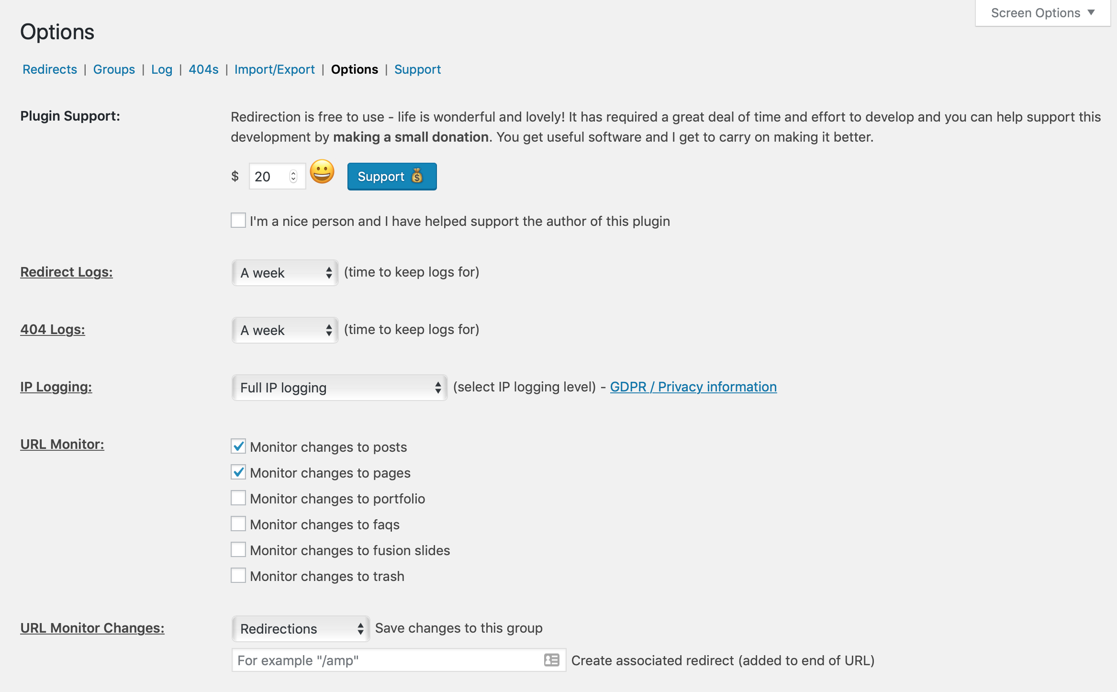The height and width of the screenshot is (692, 1117).
Task: Open the IP Logging level dropdown
Action: [x=339, y=388]
